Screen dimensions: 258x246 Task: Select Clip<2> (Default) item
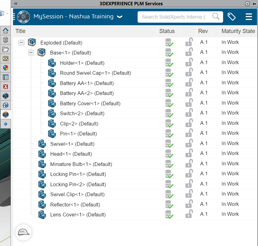click(x=79, y=124)
